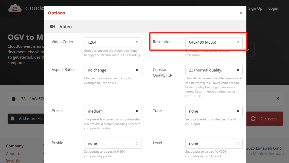The image size is (289, 163).
Task: Expand the Profile dropdown
Action: click(113, 143)
